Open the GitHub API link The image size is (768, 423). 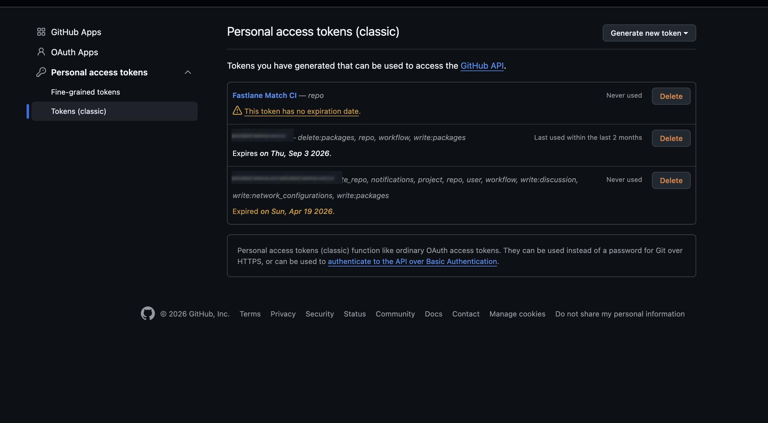482,66
